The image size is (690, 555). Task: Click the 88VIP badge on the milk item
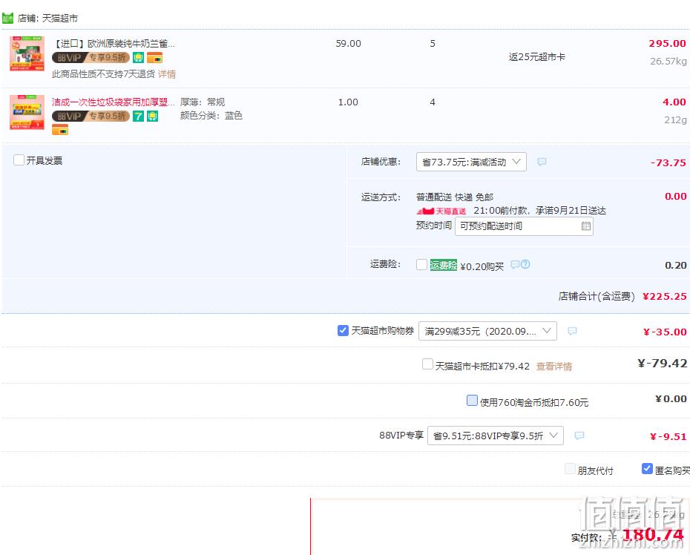click(91, 58)
